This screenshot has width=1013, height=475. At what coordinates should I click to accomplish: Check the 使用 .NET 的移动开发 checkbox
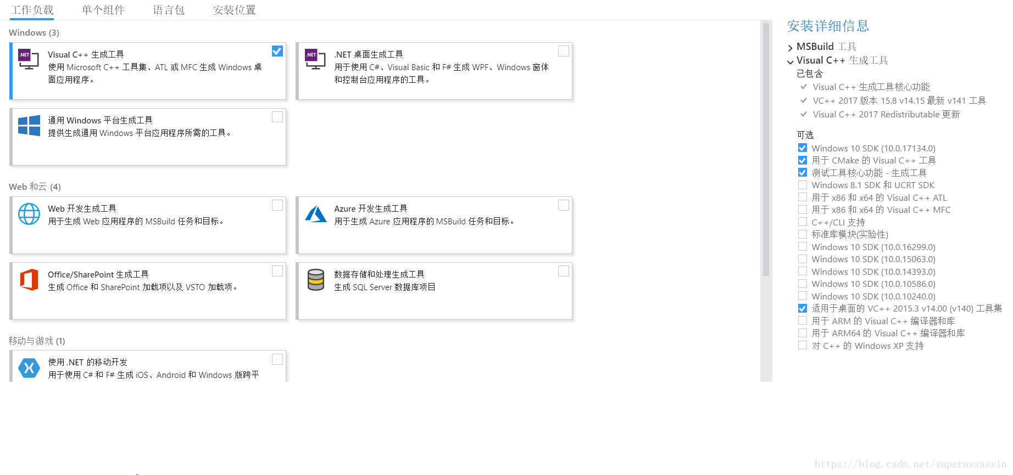277,359
